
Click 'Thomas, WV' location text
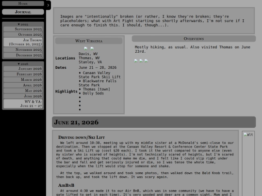coord(89,58)
